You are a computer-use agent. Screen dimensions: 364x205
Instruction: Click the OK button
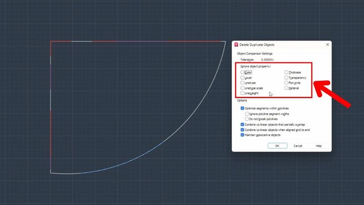click(x=277, y=146)
